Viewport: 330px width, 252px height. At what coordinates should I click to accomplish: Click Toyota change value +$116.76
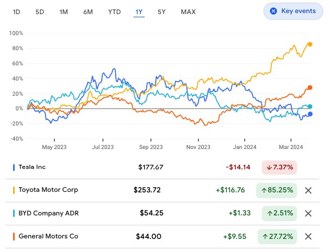[x=230, y=190]
